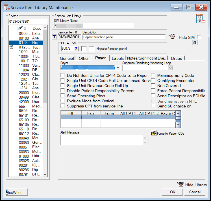Open the Notes/Significant Events tab
The width and height of the screenshot is (211, 201).
point(147,58)
